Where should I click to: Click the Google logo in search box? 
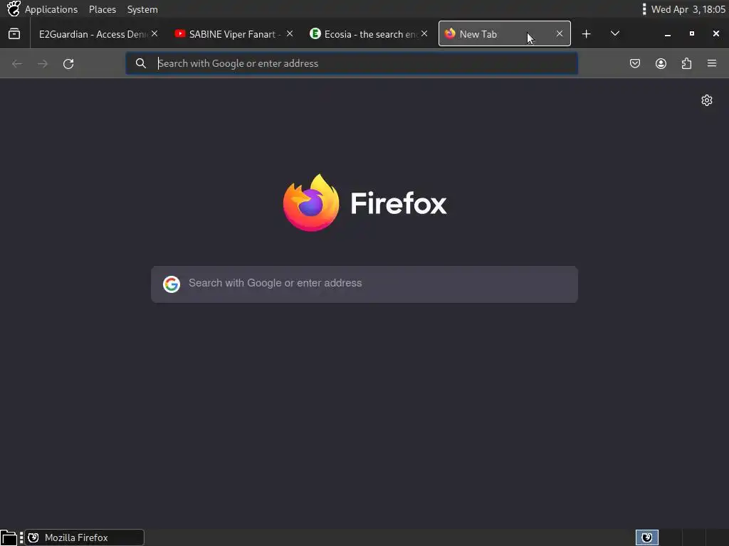coord(172,284)
